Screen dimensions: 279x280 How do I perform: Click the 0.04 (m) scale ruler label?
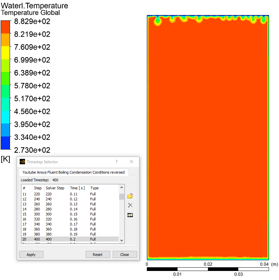269,264
